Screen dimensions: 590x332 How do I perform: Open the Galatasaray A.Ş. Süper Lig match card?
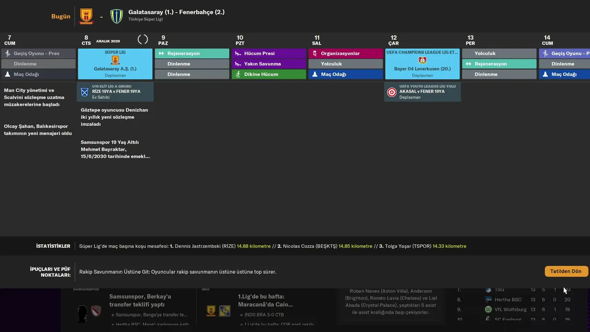pyautogui.click(x=115, y=64)
